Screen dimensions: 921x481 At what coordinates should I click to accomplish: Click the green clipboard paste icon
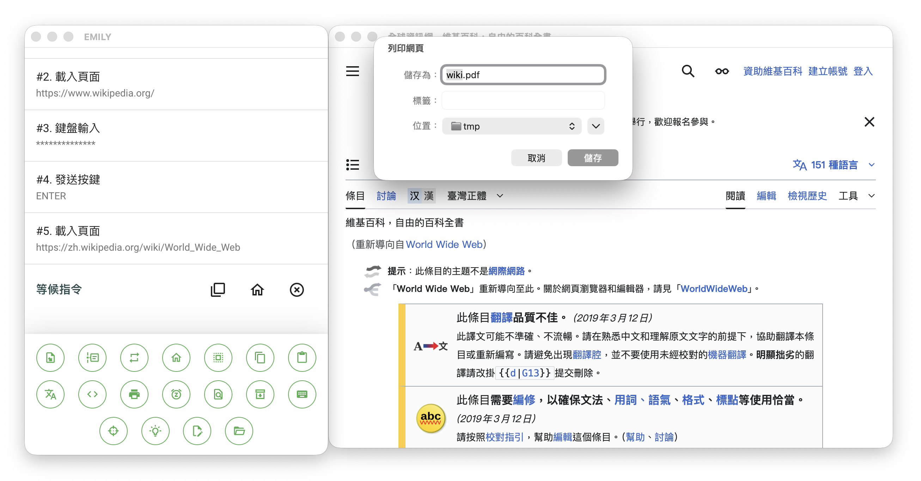click(302, 357)
